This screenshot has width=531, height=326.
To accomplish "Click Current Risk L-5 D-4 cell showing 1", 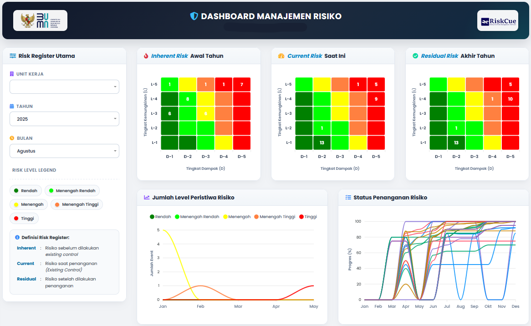I will [x=358, y=84].
